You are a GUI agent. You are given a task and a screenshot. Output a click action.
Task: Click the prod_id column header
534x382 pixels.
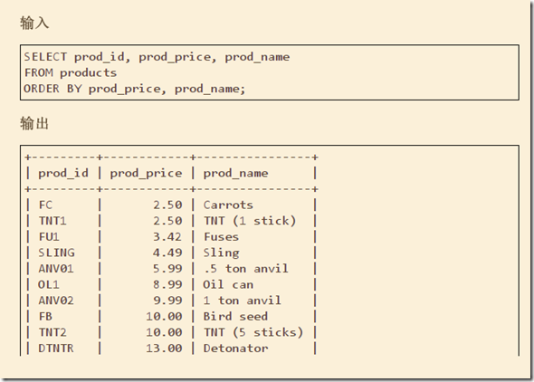pos(63,173)
